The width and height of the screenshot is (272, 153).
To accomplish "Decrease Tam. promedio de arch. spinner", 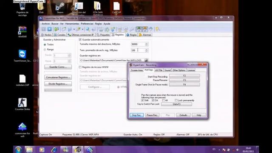I will pos(147,51).
